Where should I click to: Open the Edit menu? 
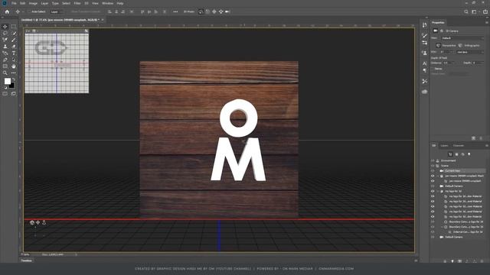click(22, 3)
